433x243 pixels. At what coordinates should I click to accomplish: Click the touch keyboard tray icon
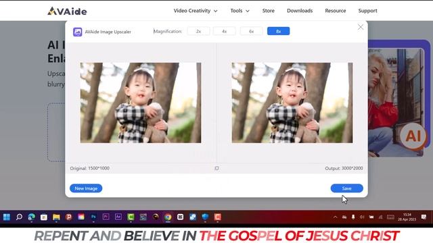pos(390,217)
